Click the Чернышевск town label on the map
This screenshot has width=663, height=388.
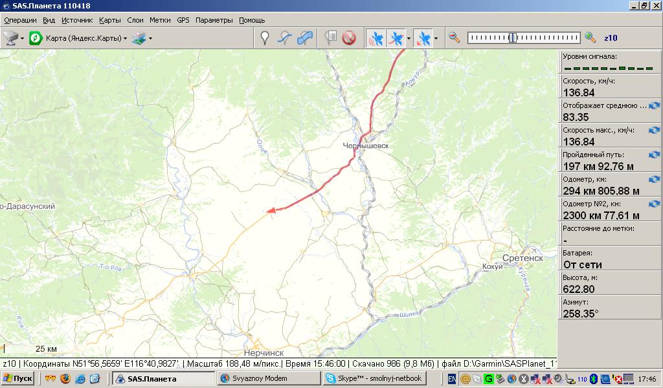click(x=366, y=145)
